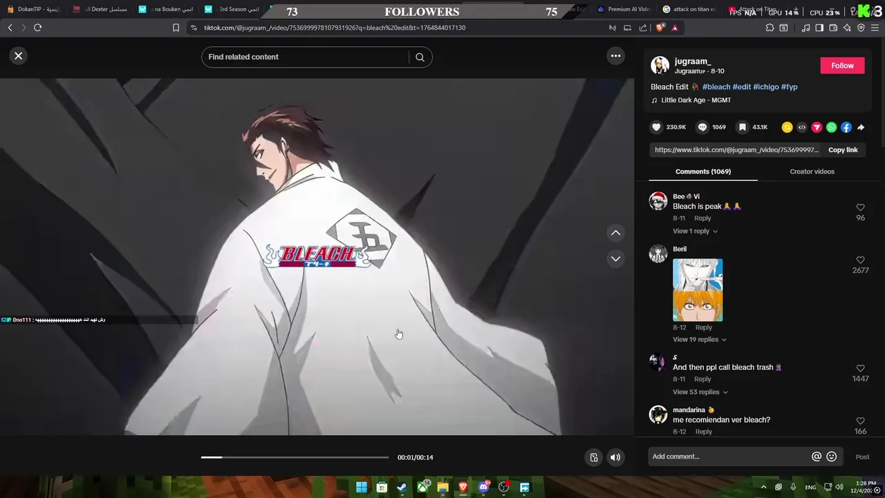Like mandarina's comment
The height and width of the screenshot is (498, 885).
860,421
